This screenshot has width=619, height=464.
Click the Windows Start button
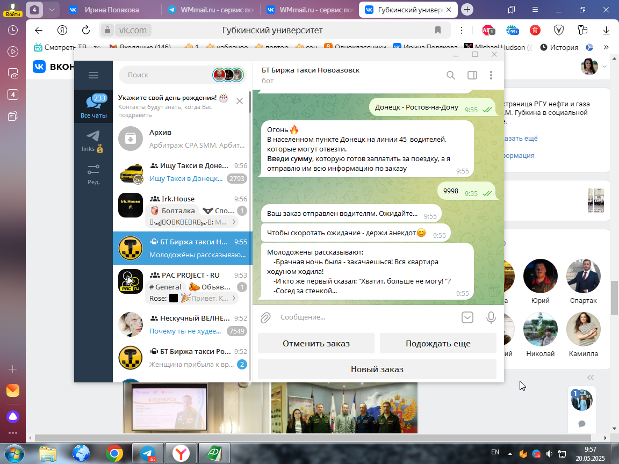14,453
